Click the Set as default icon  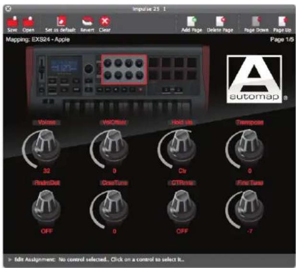click(x=61, y=21)
